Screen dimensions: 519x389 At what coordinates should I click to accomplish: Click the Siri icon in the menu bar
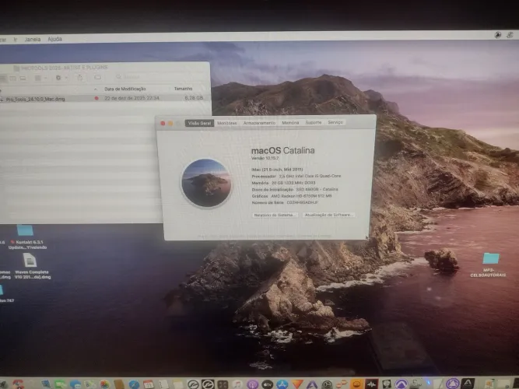click(510, 35)
